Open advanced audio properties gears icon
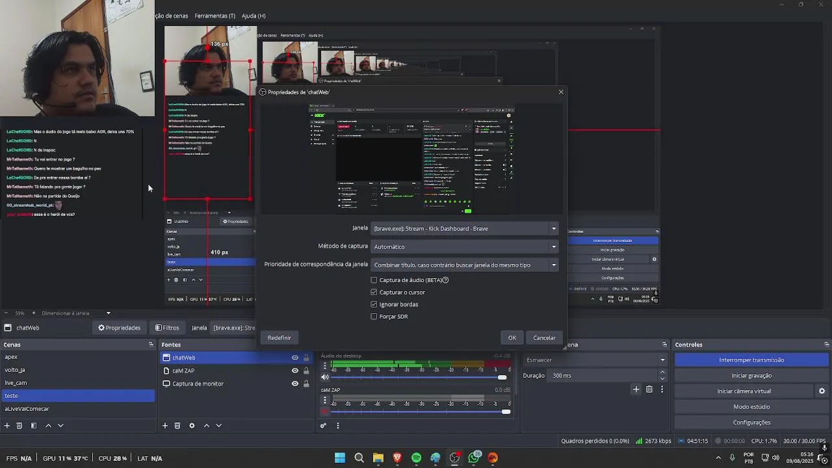Viewport: 832px width, 468px height. pos(323,426)
